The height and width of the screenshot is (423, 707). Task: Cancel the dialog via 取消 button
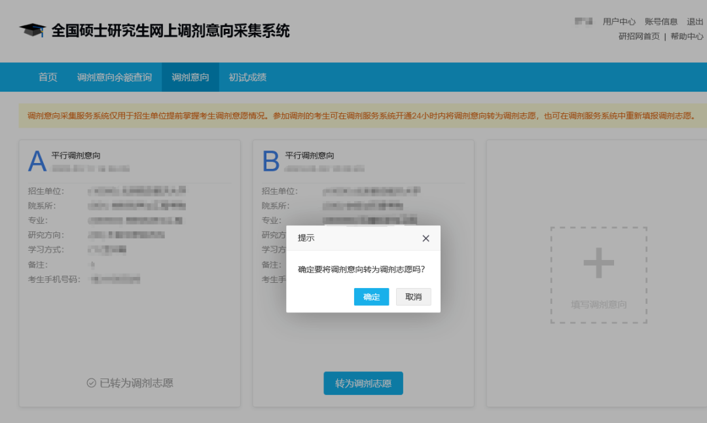pyautogui.click(x=413, y=297)
